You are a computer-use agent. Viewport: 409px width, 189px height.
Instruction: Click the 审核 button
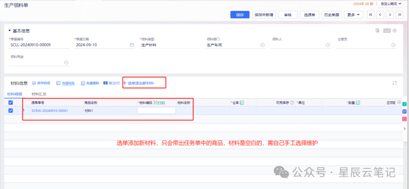coord(288,15)
